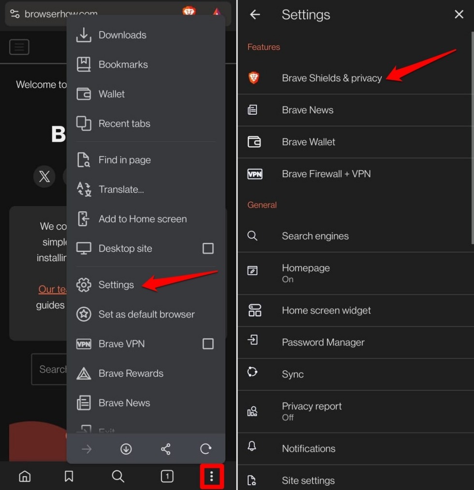Click the Find in page icon
474x490 pixels.
tap(83, 160)
